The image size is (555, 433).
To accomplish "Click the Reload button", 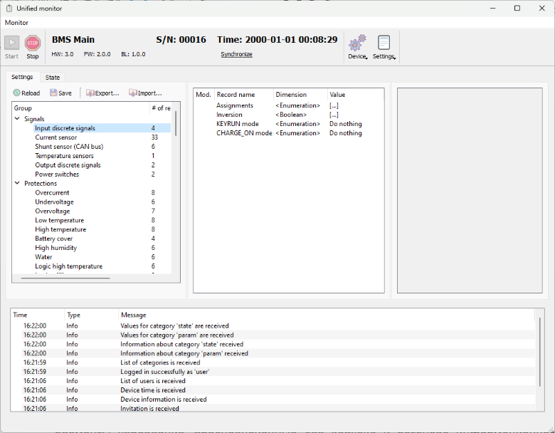I will pos(26,93).
